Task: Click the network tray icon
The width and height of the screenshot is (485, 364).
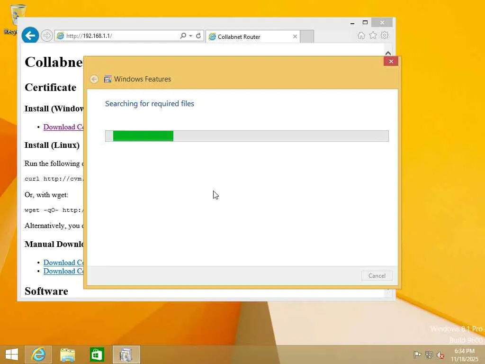Action: click(x=429, y=355)
